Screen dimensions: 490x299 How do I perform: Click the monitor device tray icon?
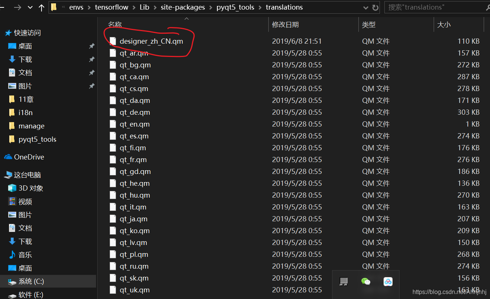tap(344, 282)
